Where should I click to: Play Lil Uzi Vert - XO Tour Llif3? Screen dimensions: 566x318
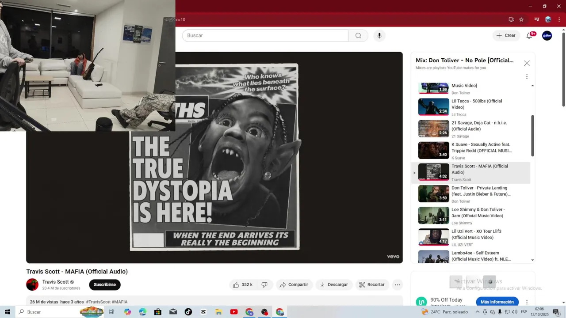(x=471, y=237)
